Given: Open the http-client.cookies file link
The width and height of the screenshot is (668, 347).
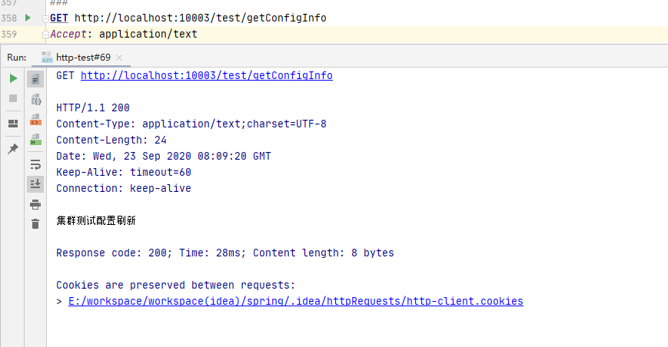Looking at the screenshot, I should coord(295,301).
